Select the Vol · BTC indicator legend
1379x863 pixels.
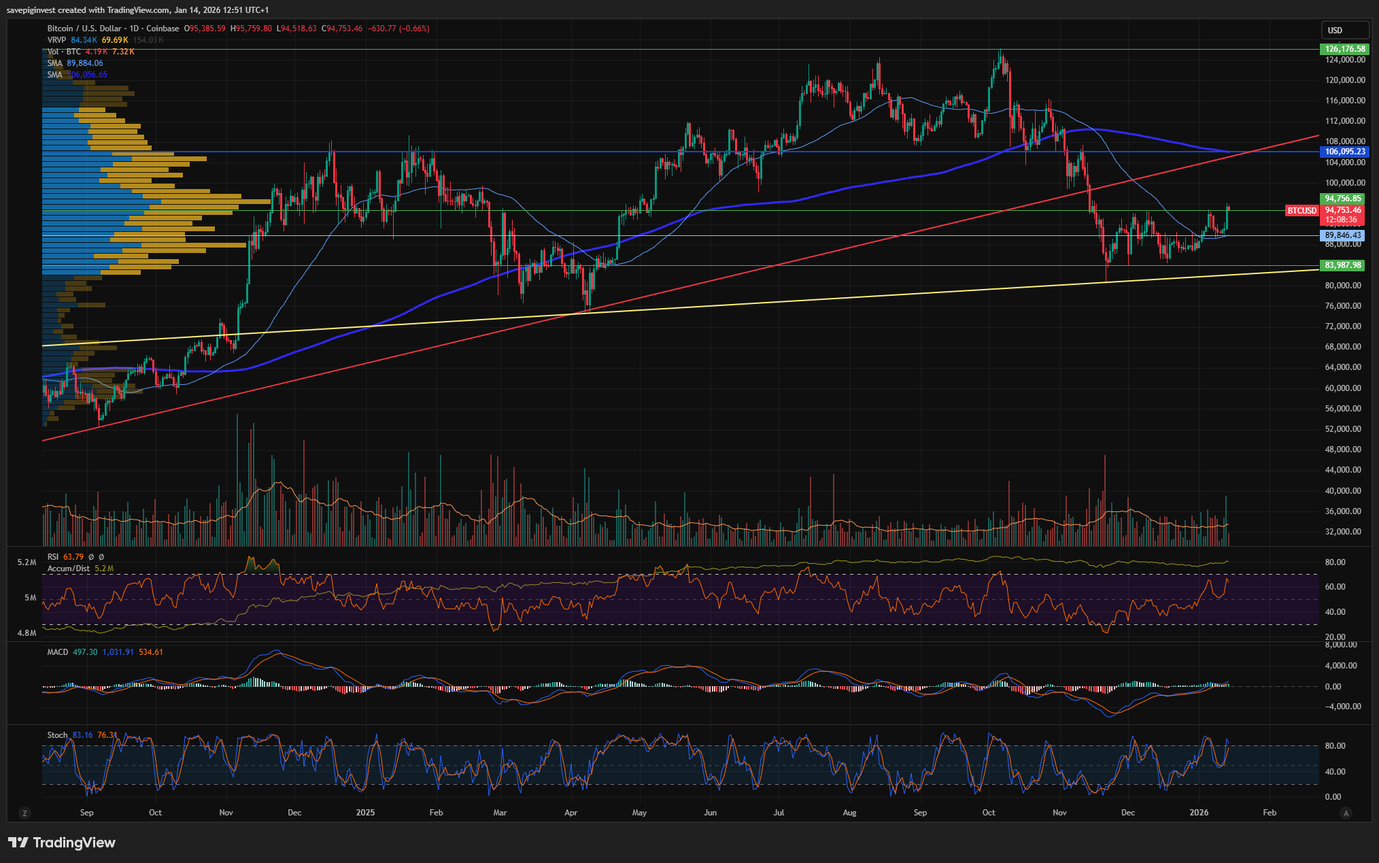click(64, 52)
